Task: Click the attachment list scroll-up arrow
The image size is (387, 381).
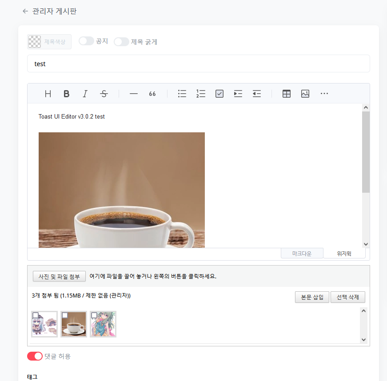Action: coord(363,311)
